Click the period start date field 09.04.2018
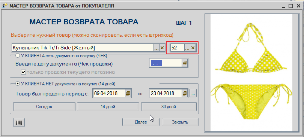Viewport: 304px width, 137px height. (109, 93)
